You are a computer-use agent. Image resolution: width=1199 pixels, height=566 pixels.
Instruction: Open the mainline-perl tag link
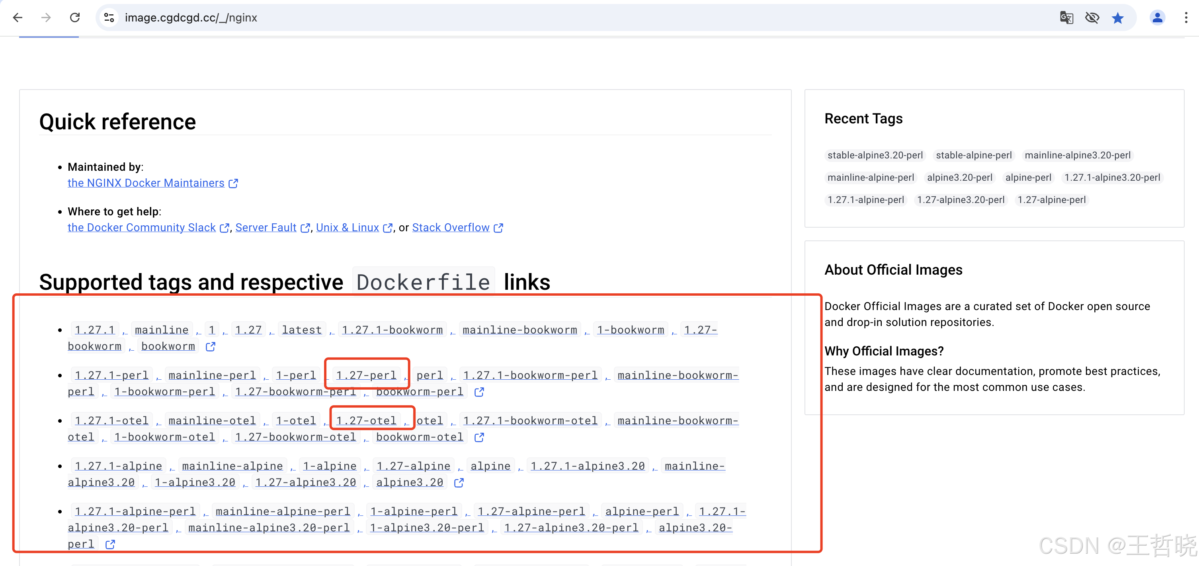click(212, 375)
